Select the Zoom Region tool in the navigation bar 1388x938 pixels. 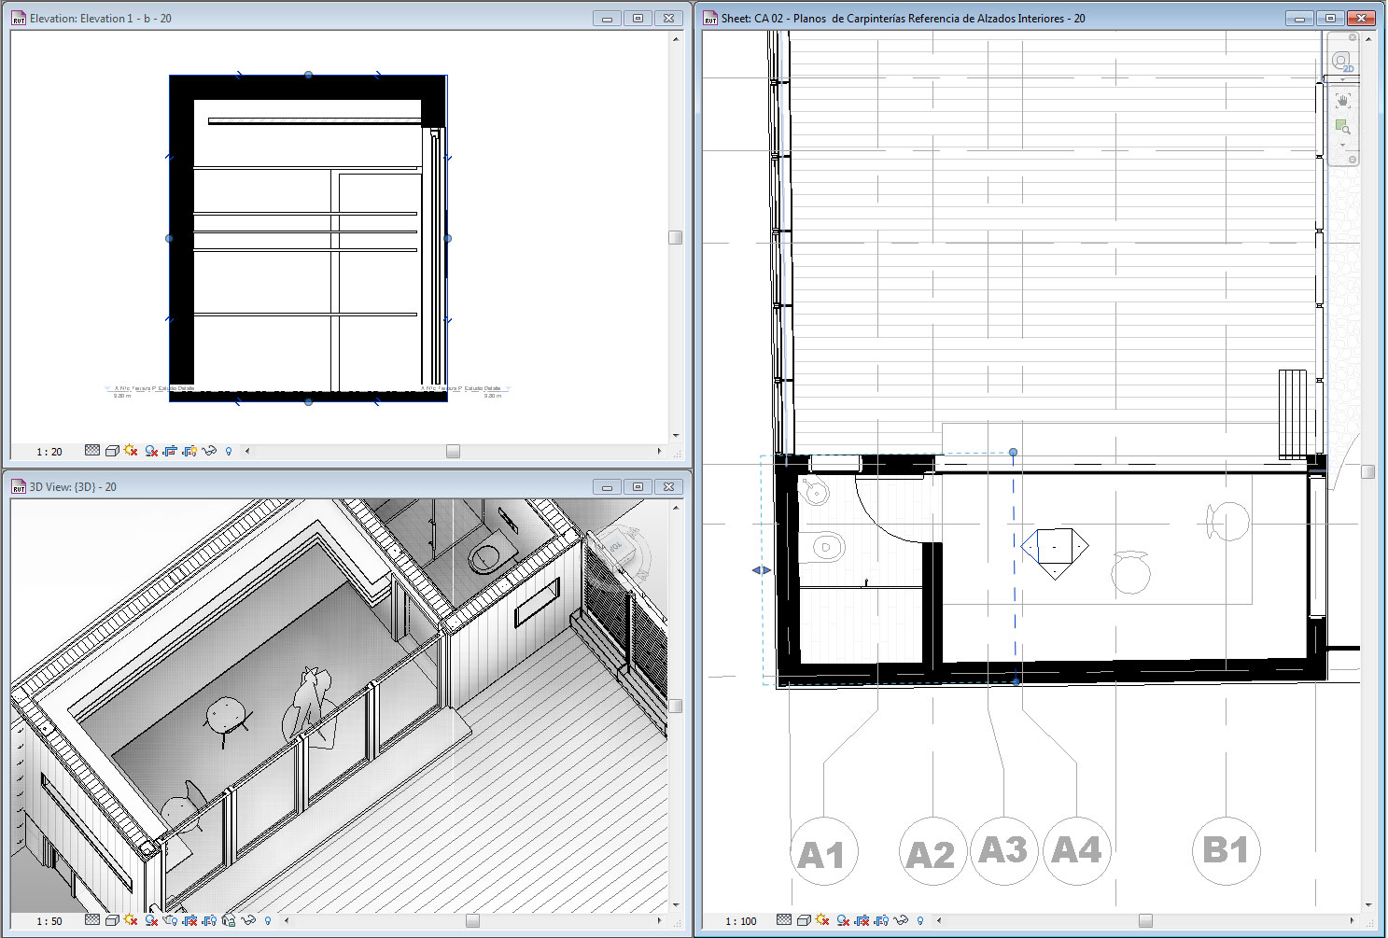[x=1342, y=127]
